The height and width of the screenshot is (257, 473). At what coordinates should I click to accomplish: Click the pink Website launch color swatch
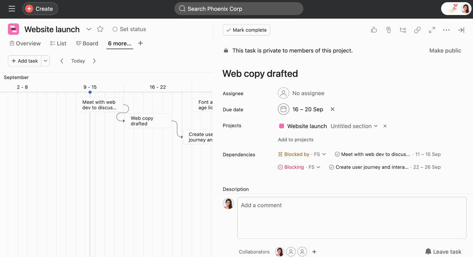[x=281, y=126]
